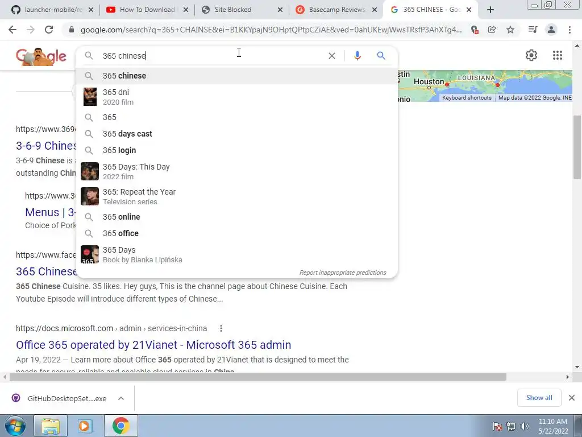This screenshot has height=437, width=582.
Task: Open Google quick settings gear
Action: 531,55
